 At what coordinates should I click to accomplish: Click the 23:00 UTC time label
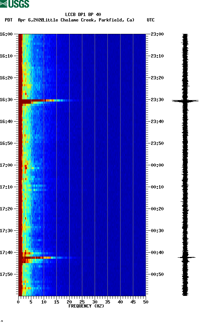click(157, 34)
